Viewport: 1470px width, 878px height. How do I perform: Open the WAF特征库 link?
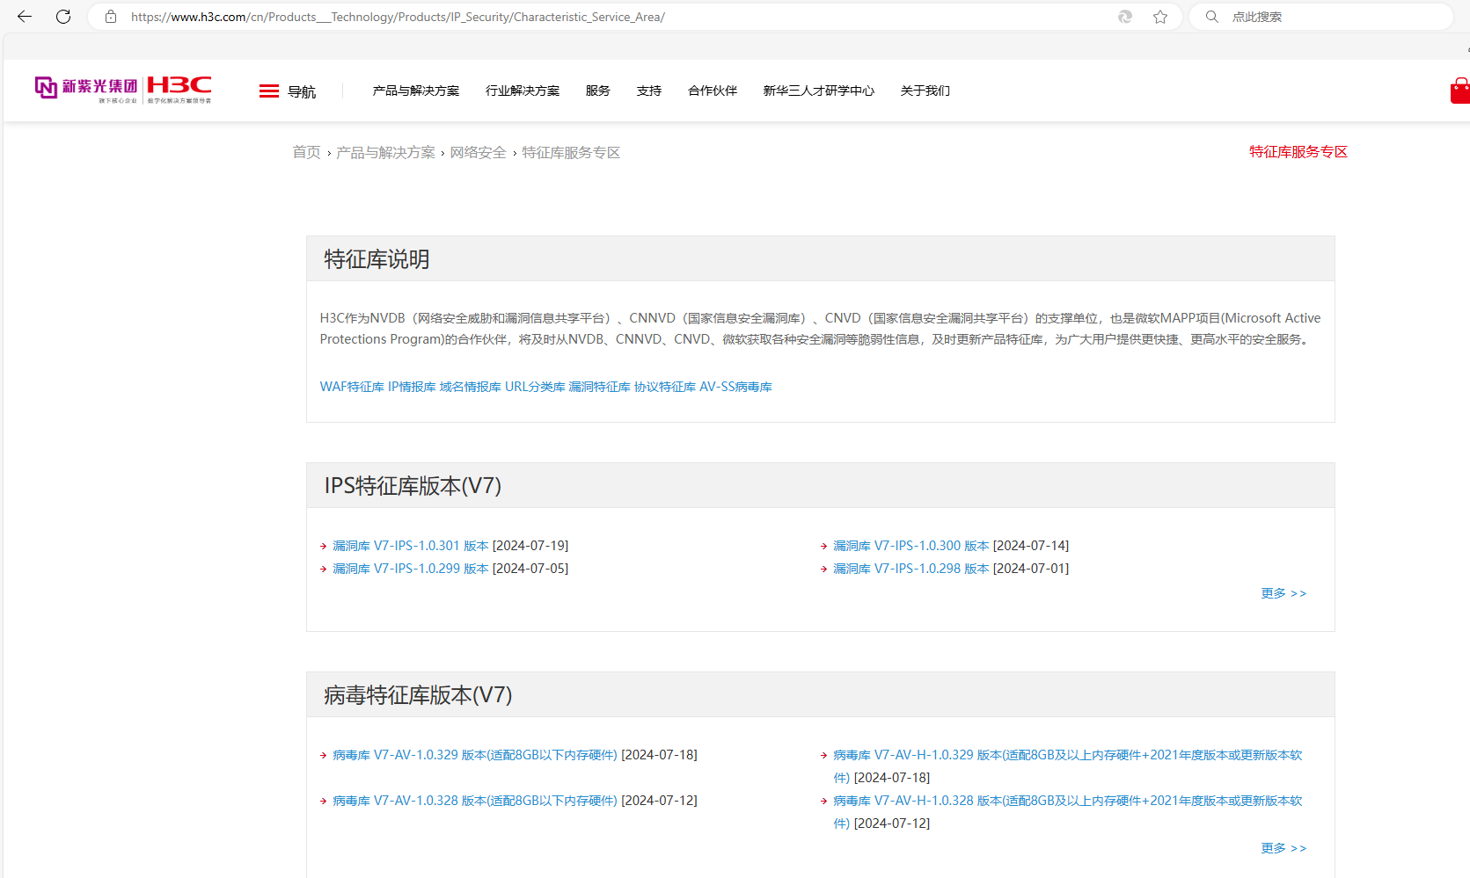coord(352,387)
